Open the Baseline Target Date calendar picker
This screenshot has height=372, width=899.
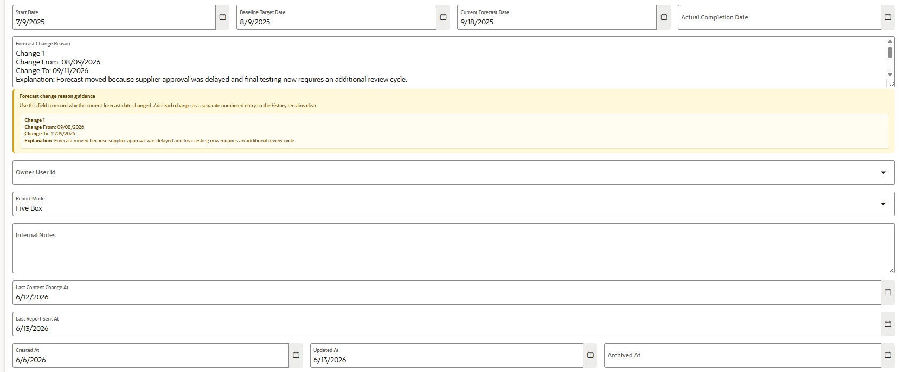tap(443, 17)
